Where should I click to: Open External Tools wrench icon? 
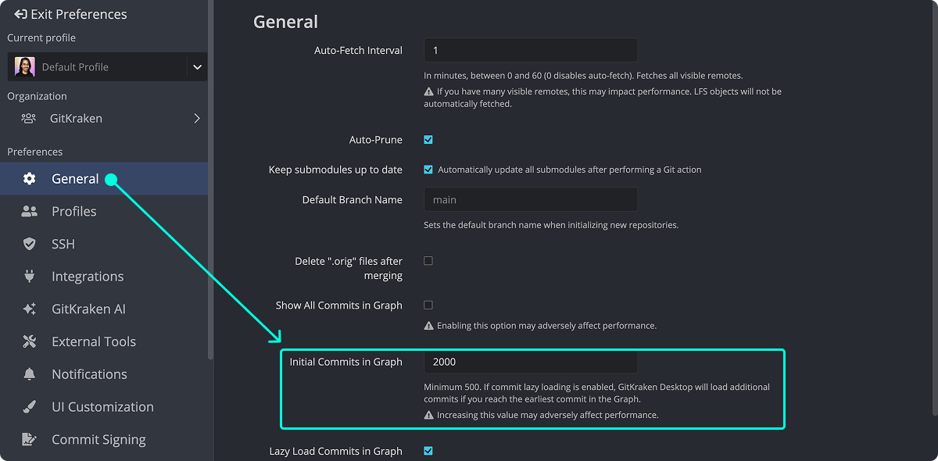pyautogui.click(x=29, y=341)
